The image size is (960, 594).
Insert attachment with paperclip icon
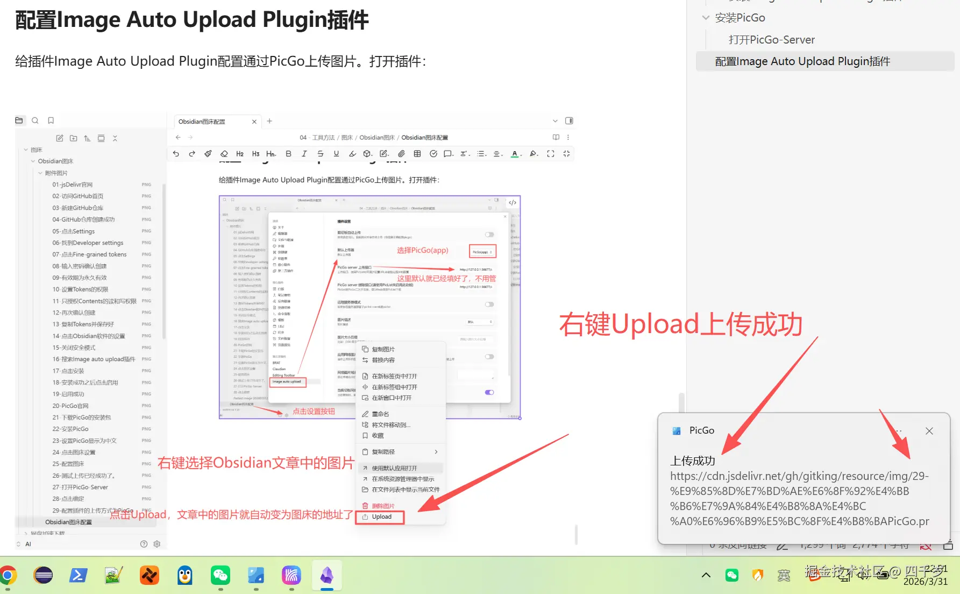401,154
